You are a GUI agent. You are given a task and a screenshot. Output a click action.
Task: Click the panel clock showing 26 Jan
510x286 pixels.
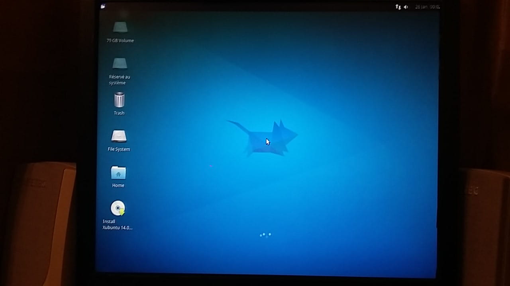427,7
